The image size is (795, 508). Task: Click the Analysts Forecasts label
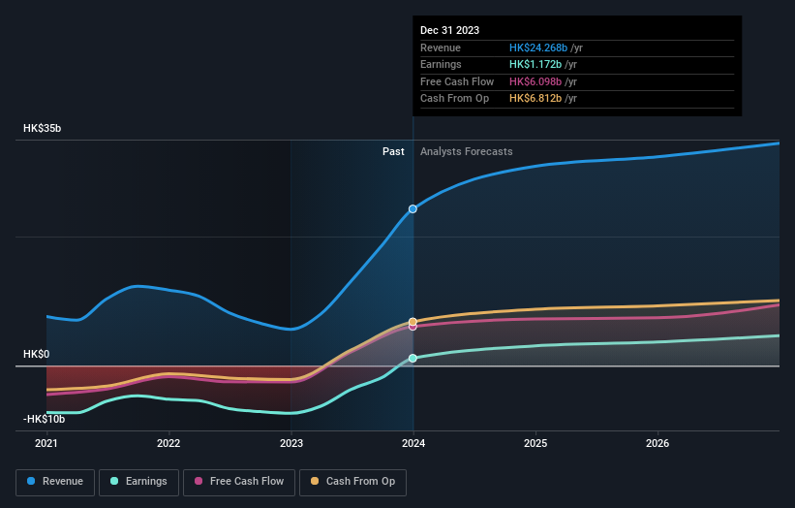point(467,152)
